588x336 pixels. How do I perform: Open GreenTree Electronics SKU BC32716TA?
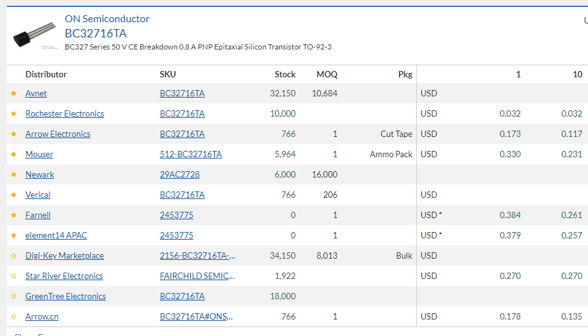tap(182, 296)
